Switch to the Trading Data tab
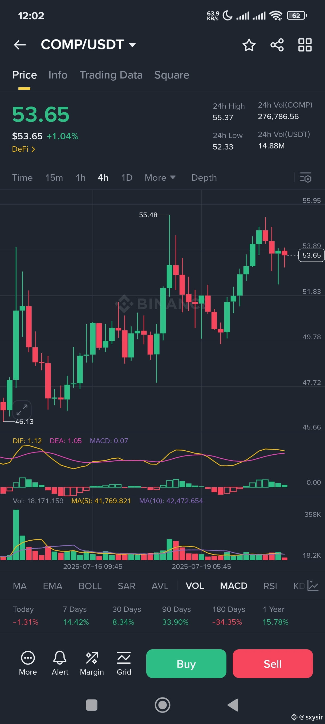The height and width of the screenshot is (724, 325). tap(111, 75)
